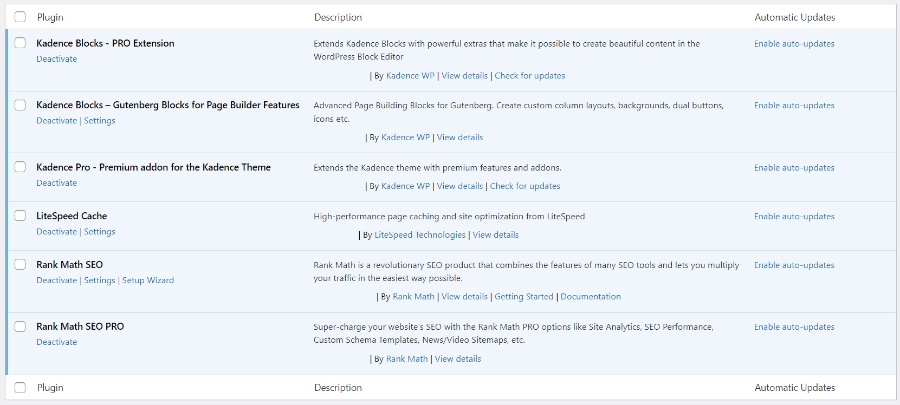
Task: Open Rank Math author link for SEO PRO
Action: [x=407, y=359]
